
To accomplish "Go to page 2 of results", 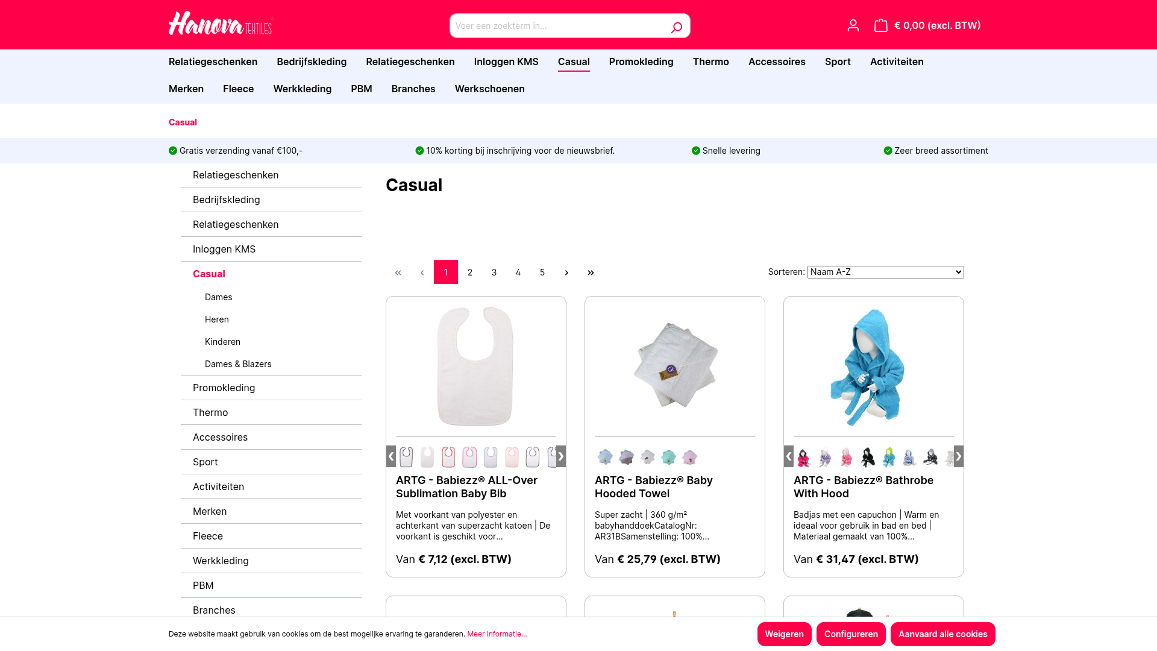I will [470, 272].
